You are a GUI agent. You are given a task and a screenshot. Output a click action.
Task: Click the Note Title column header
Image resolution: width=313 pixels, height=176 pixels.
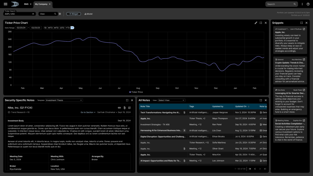(163, 107)
